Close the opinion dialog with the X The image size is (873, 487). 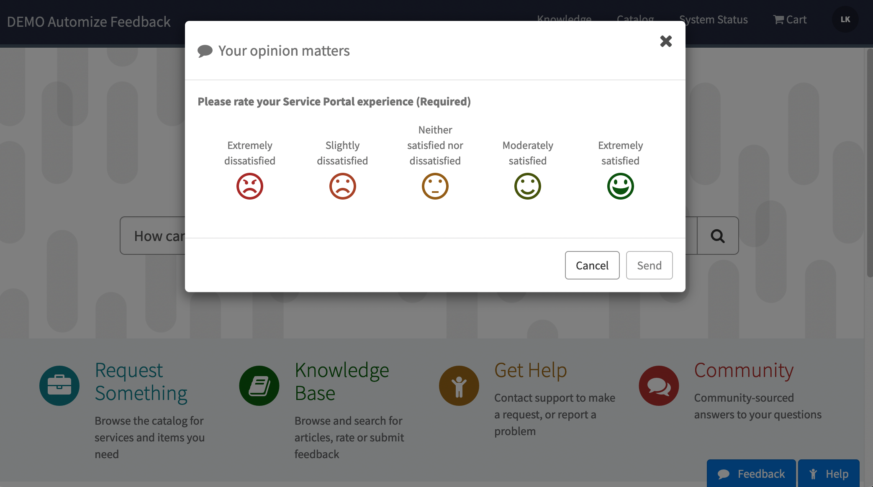tap(666, 41)
